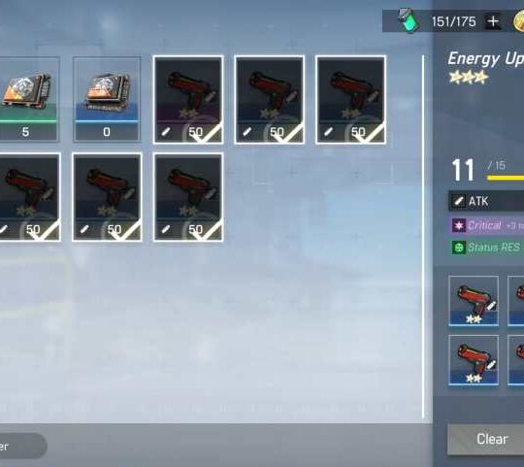This screenshot has width=524, height=467.
Task: Deselect the last checked pistol in top row
Action: 350,100
